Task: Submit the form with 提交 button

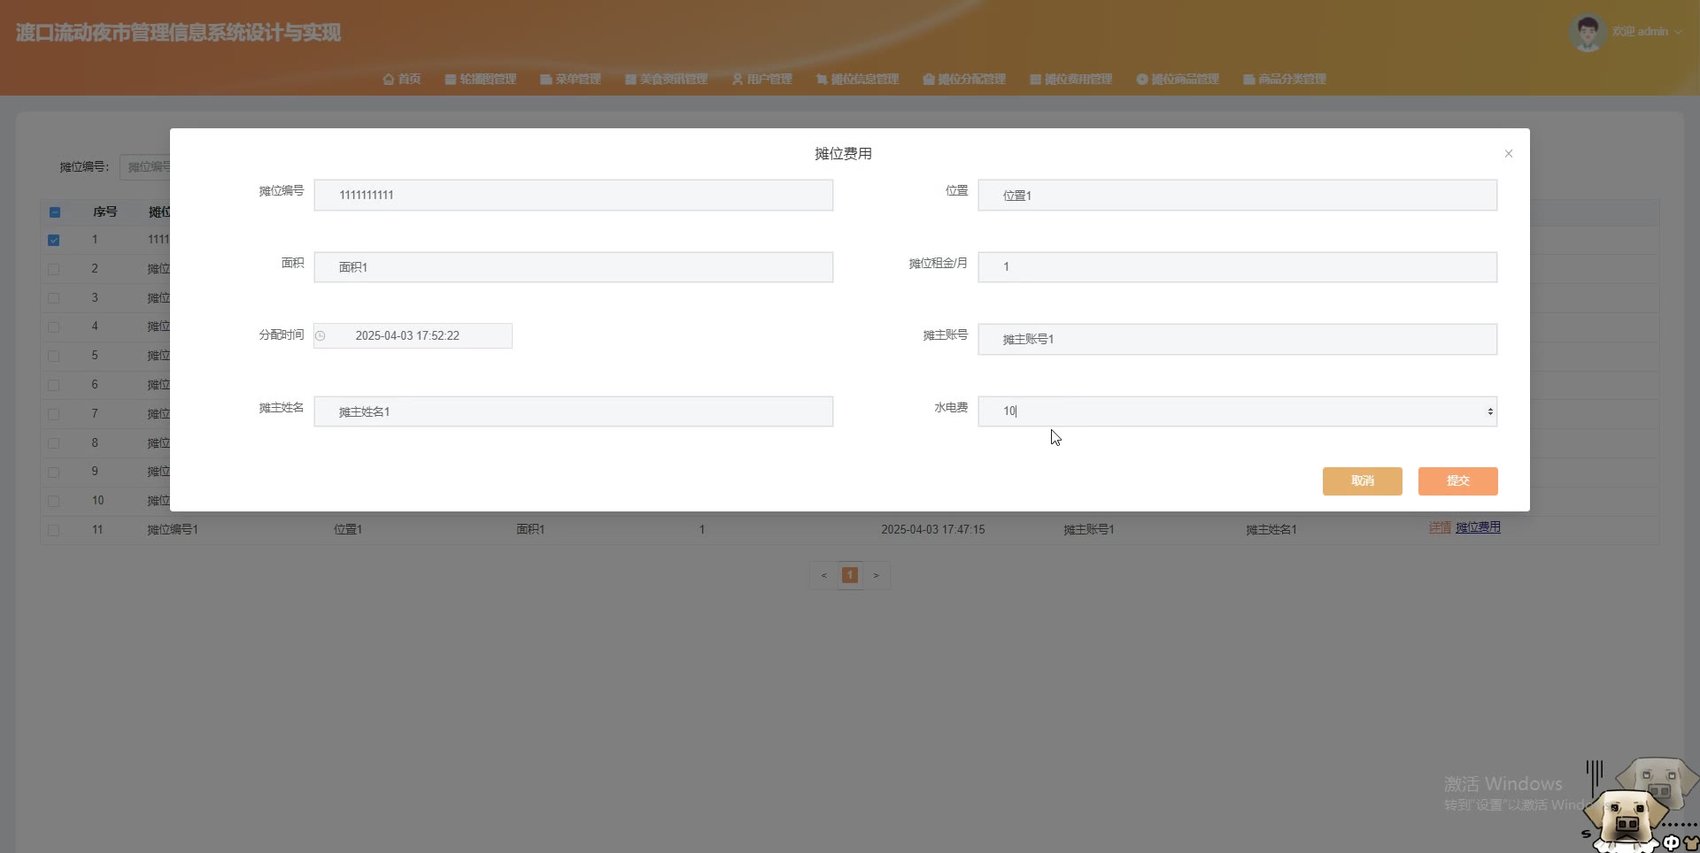Action: click(x=1457, y=480)
